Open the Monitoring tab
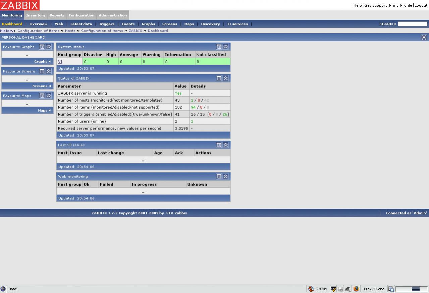 [x=12, y=15]
